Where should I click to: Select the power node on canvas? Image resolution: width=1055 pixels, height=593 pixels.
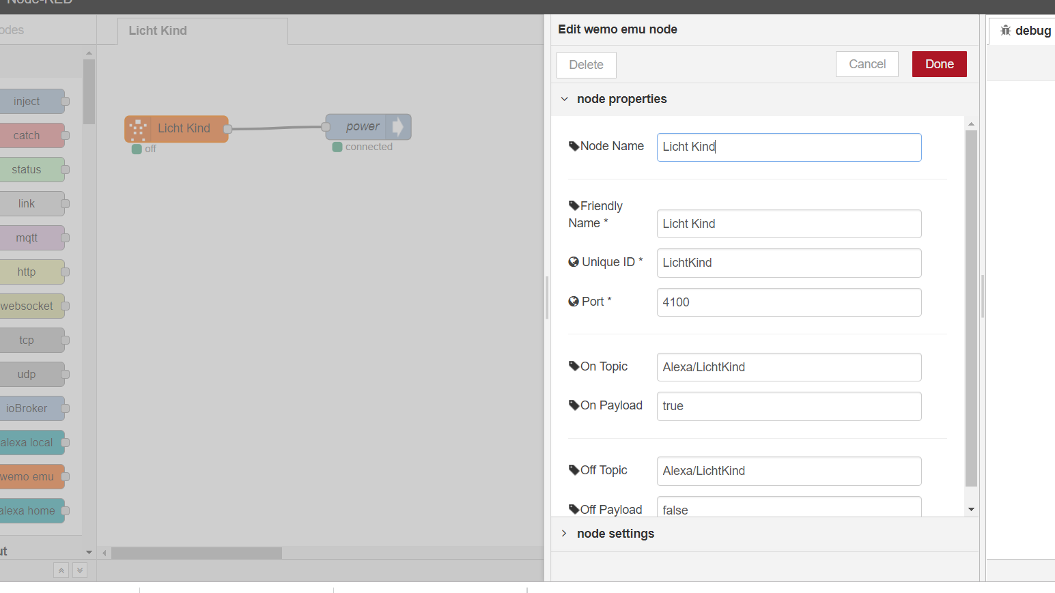point(368,127)
